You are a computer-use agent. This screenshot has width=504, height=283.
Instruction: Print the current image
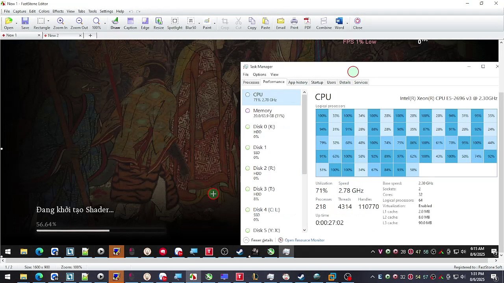pos(294,24)
